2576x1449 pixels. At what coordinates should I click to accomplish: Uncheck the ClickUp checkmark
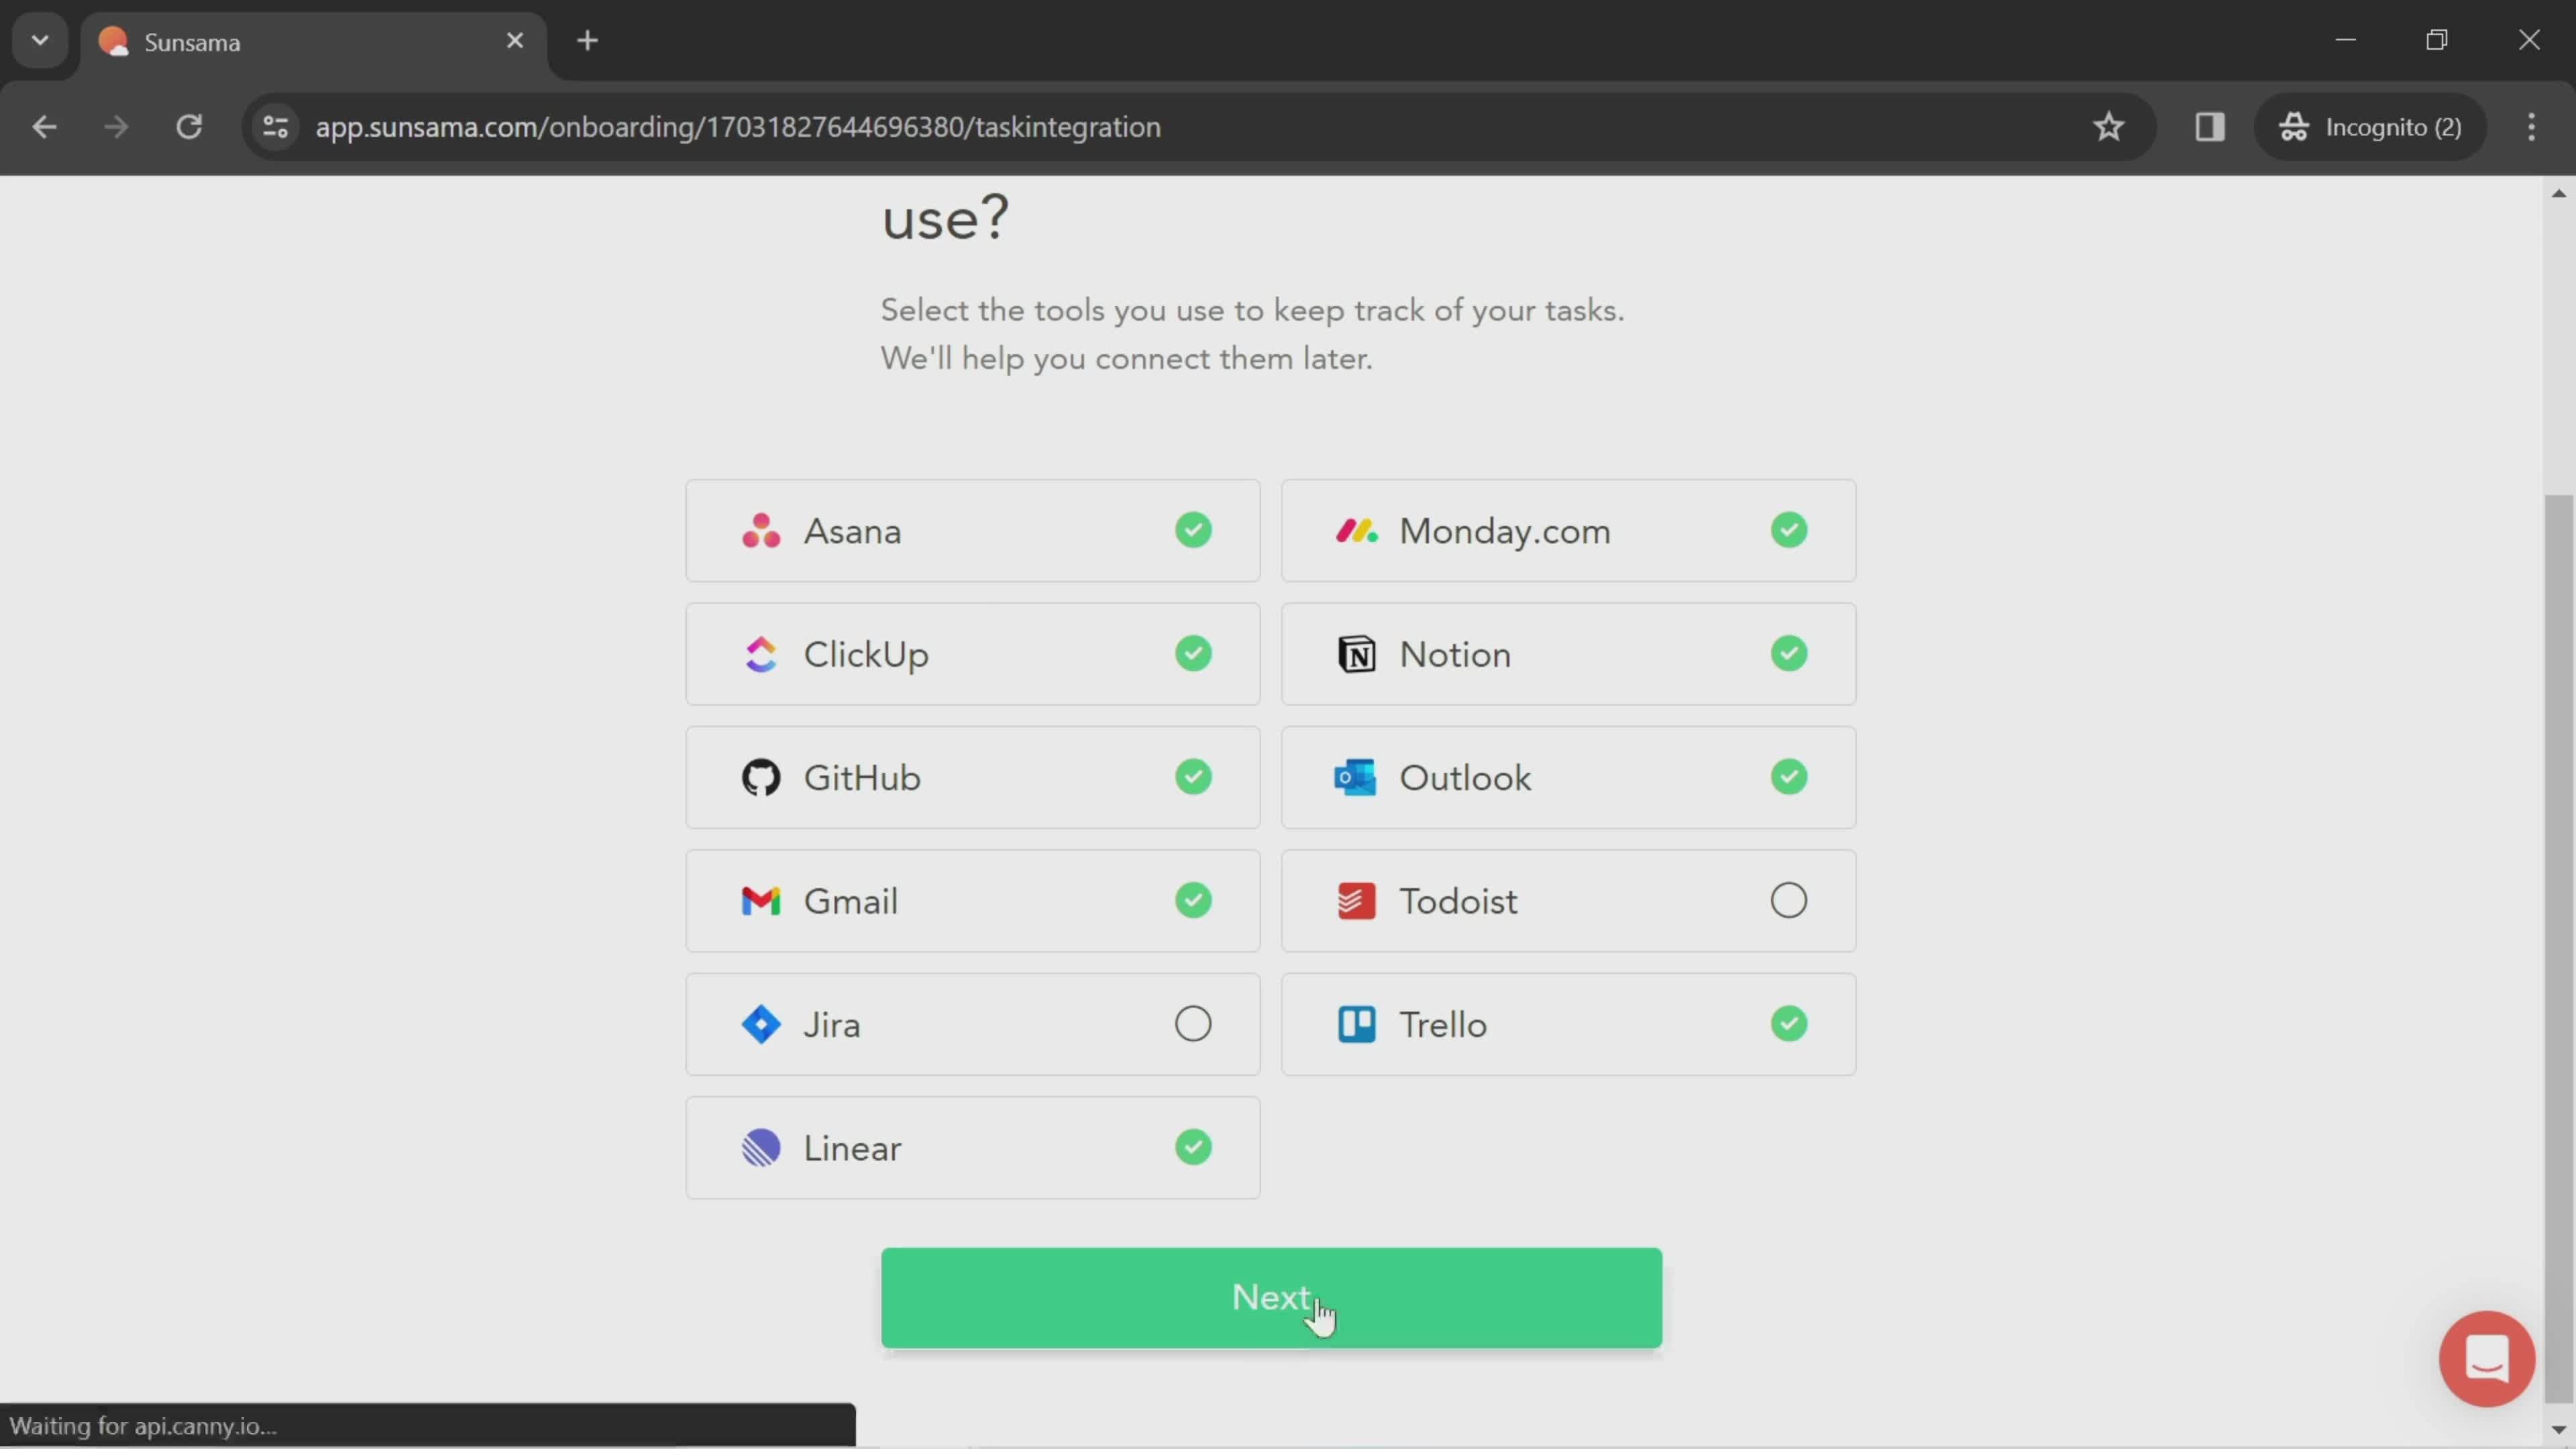pos(1193,654)
